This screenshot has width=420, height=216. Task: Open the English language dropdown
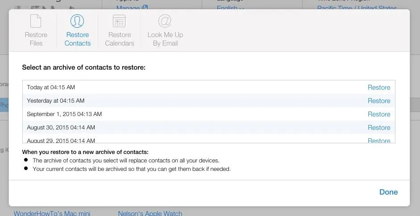[230, 8]
